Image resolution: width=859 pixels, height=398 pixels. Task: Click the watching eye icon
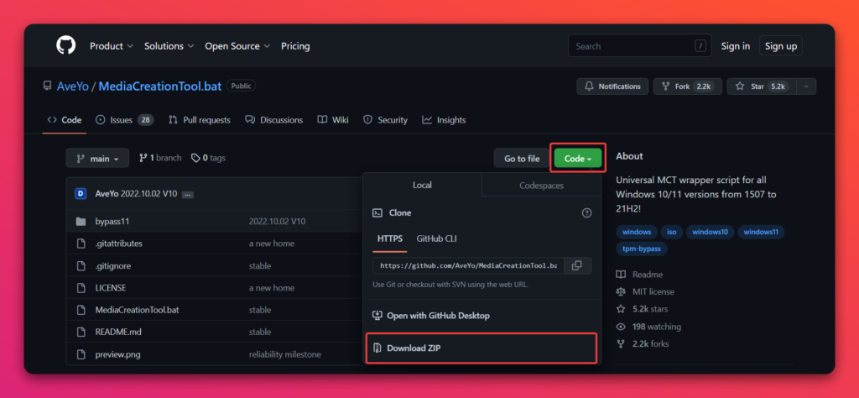click(621, 327)
